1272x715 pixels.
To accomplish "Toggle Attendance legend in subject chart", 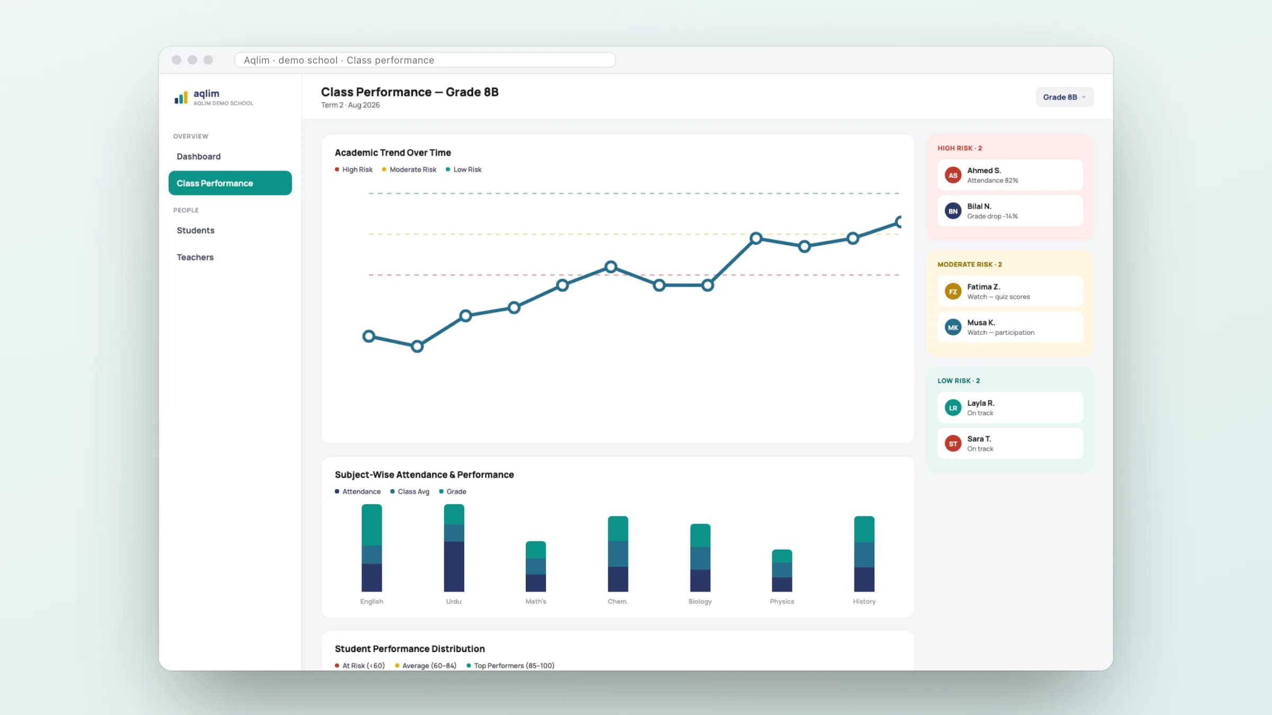I will [x=357, y=491].
